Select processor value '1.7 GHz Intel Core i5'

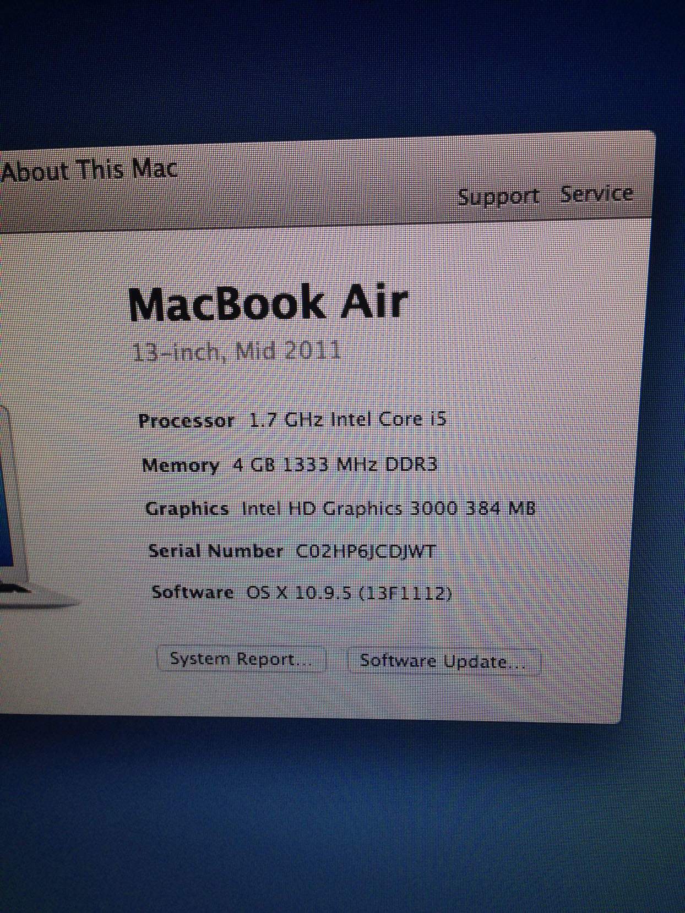pos(348,420)
